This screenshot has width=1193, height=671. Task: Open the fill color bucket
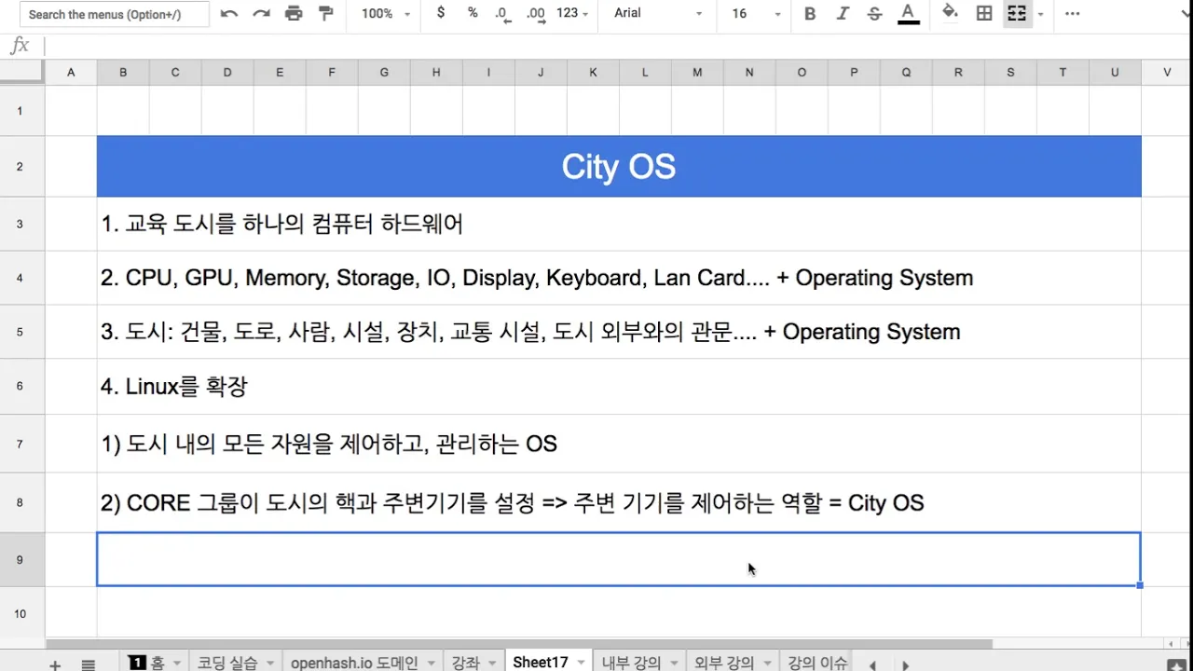(x=950, y=13)
